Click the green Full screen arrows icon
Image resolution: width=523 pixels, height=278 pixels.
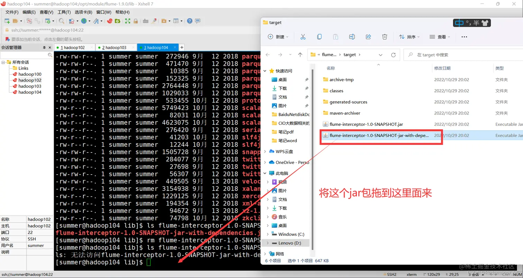coord(128,21)
